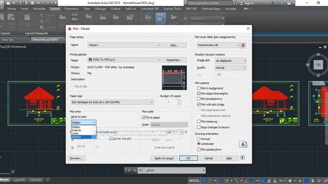Uncheck Fit to paper
The width and height of the screenshot is (328, 184).
tap(143, 118)
